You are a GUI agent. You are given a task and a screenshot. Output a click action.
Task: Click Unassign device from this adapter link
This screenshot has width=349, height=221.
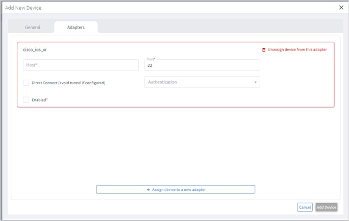click(297, 50)
